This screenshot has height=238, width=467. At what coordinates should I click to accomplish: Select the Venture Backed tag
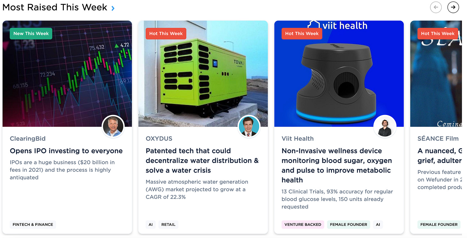(x=303, y=225)
